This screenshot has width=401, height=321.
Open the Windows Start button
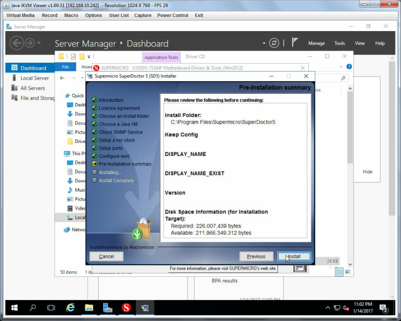coord(15,307)
